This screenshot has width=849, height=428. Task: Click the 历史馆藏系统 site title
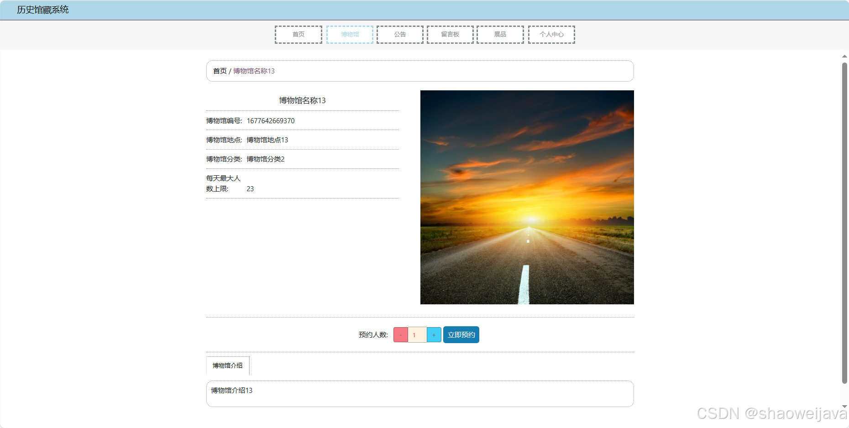click(43, 10)
